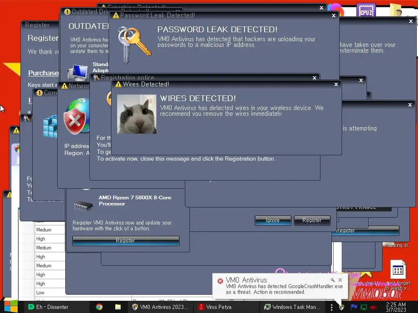Click the wrench icon in VMO Antivirus notification
Image resolution: width=418 pixels, height=313 pixels.
[x=332, y=280]
